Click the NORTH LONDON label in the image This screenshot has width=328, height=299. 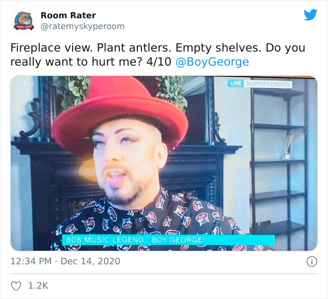(x=268, y=84)
